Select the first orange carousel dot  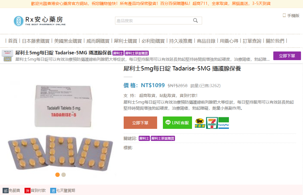[57, 175]
